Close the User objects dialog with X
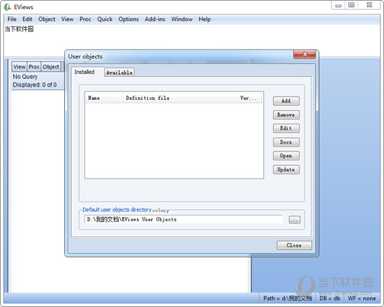The width and height of the screenshot is (384, 307). pyautogui.click(x=304, y=54)
